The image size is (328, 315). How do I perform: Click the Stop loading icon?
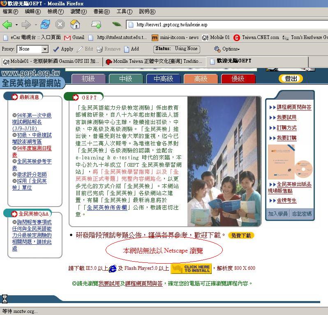coord(60,25)
